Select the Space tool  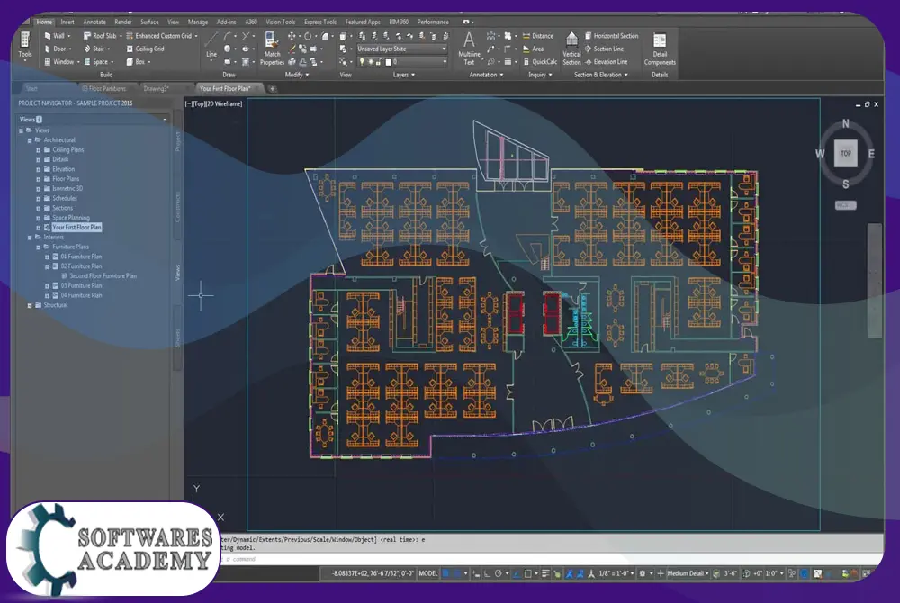tap(98, 62)
